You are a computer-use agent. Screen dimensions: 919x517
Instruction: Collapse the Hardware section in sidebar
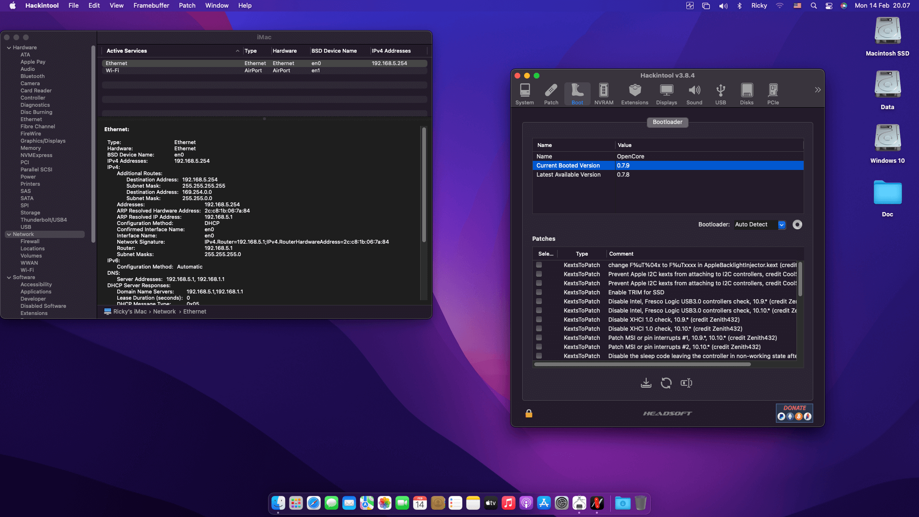[x=9, y=47]
